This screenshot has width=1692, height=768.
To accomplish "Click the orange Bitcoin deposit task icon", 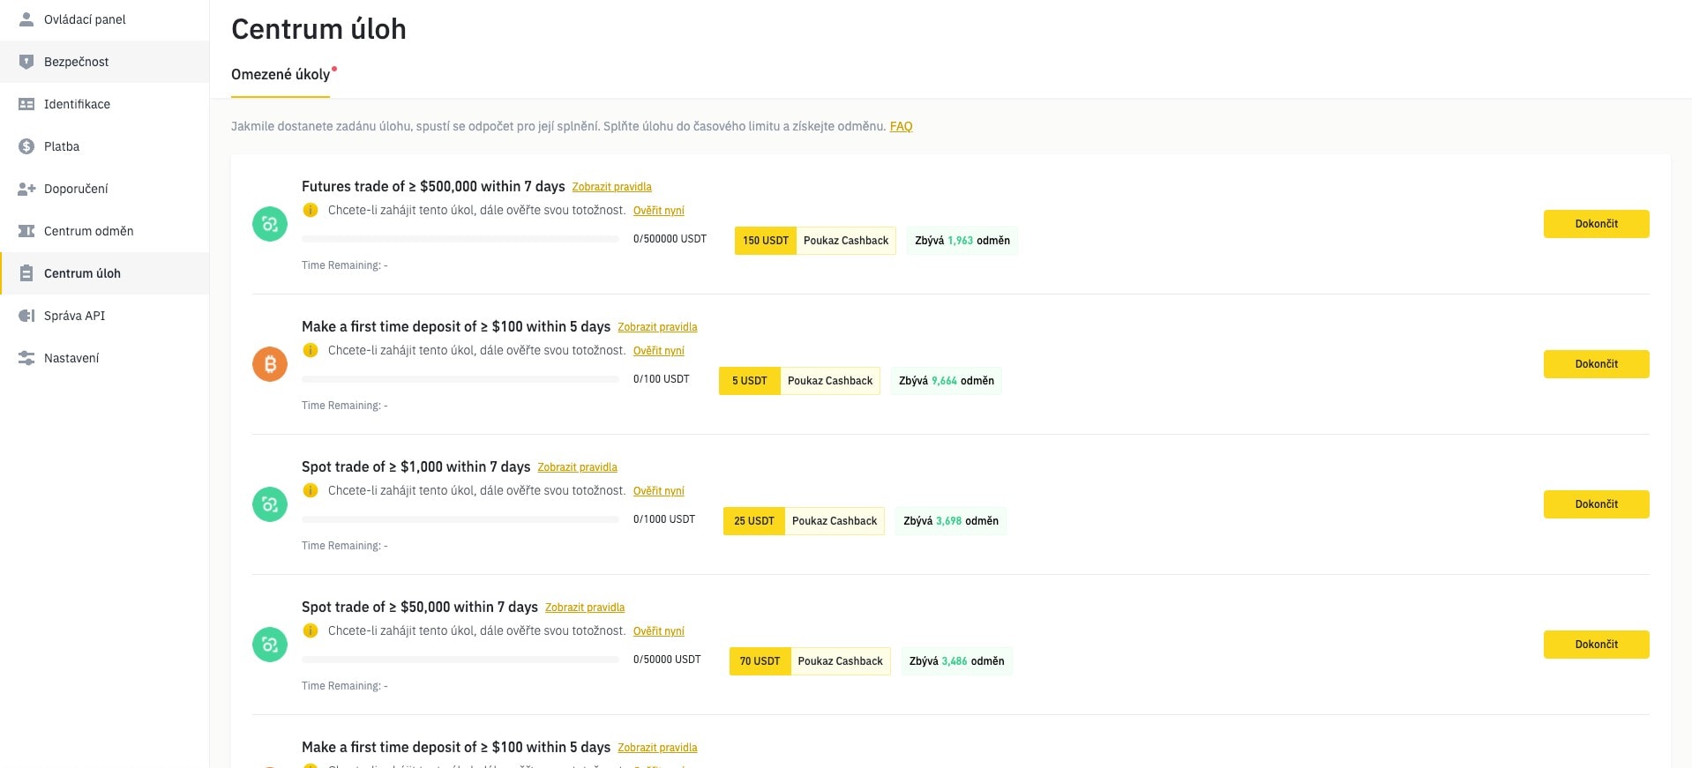I will coord(270,364).
